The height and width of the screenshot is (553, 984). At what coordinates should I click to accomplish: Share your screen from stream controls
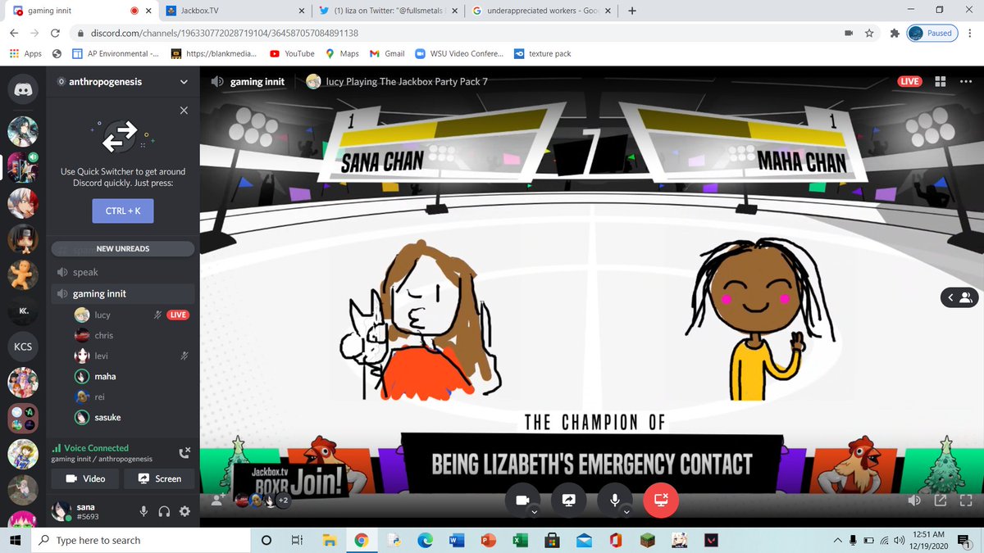click(x=568, y=499)
